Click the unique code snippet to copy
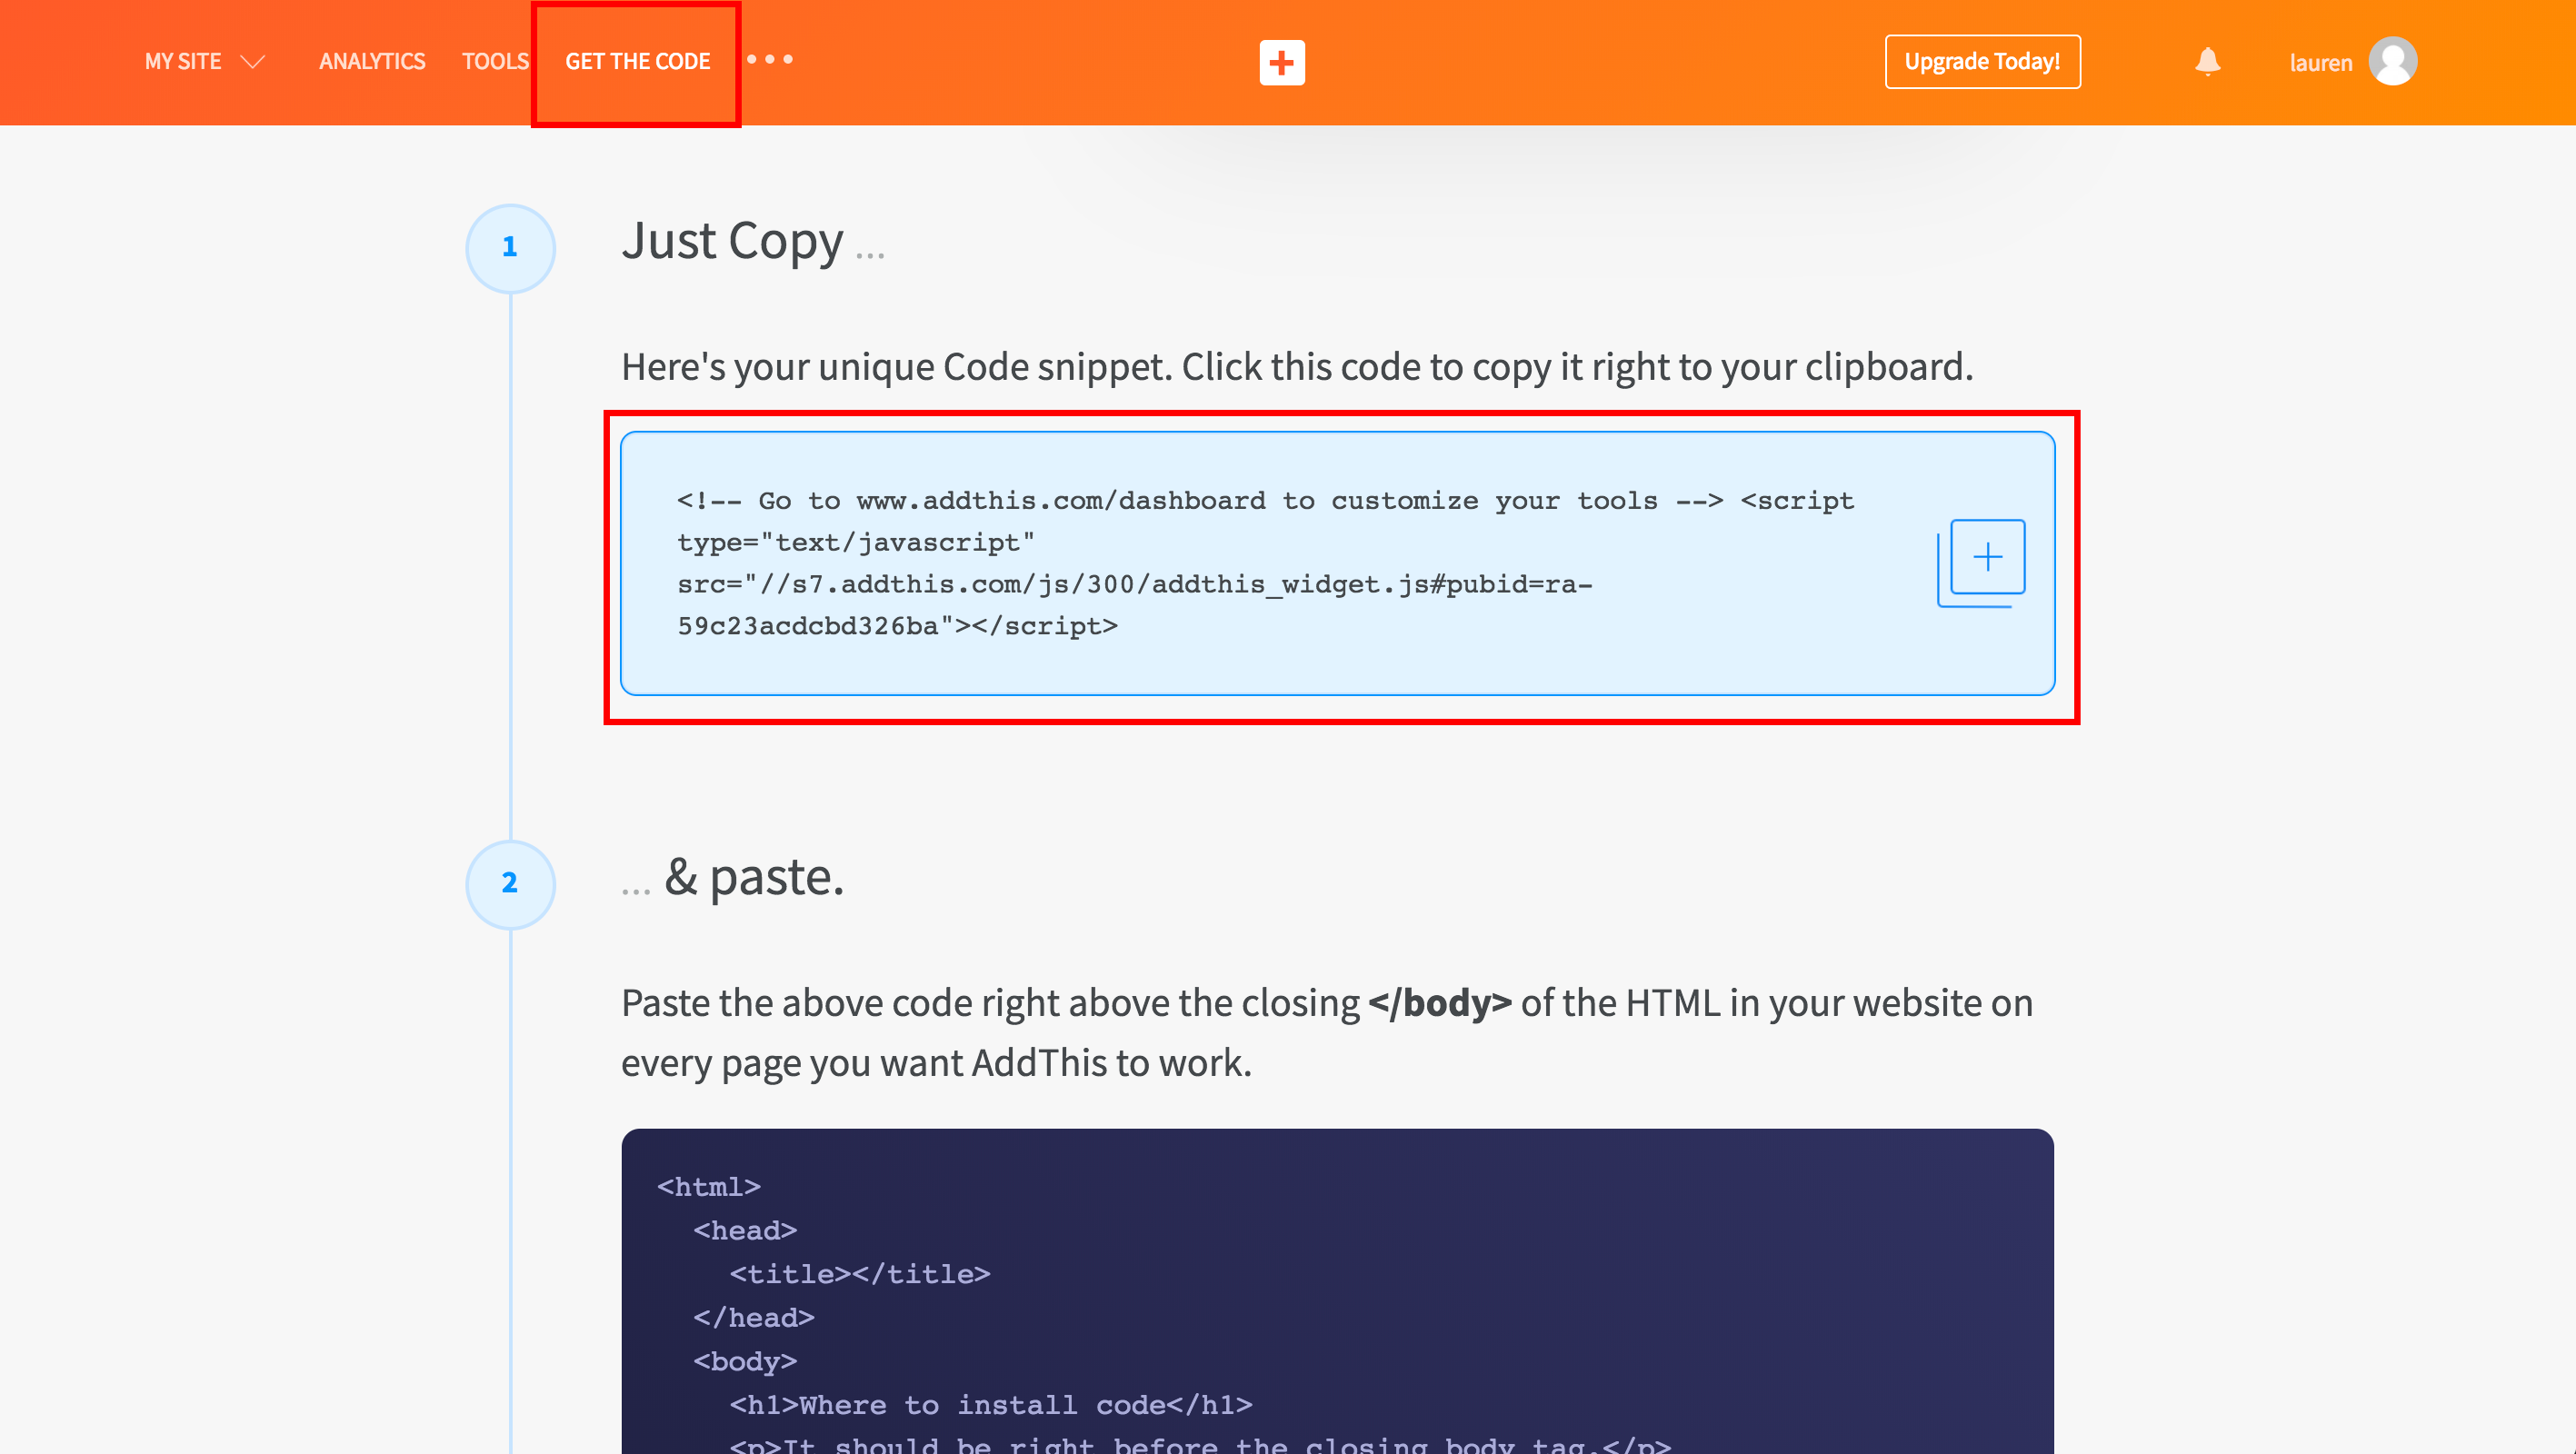The height and width of the screenshot is (1454, 2576). pos(1265,563)
